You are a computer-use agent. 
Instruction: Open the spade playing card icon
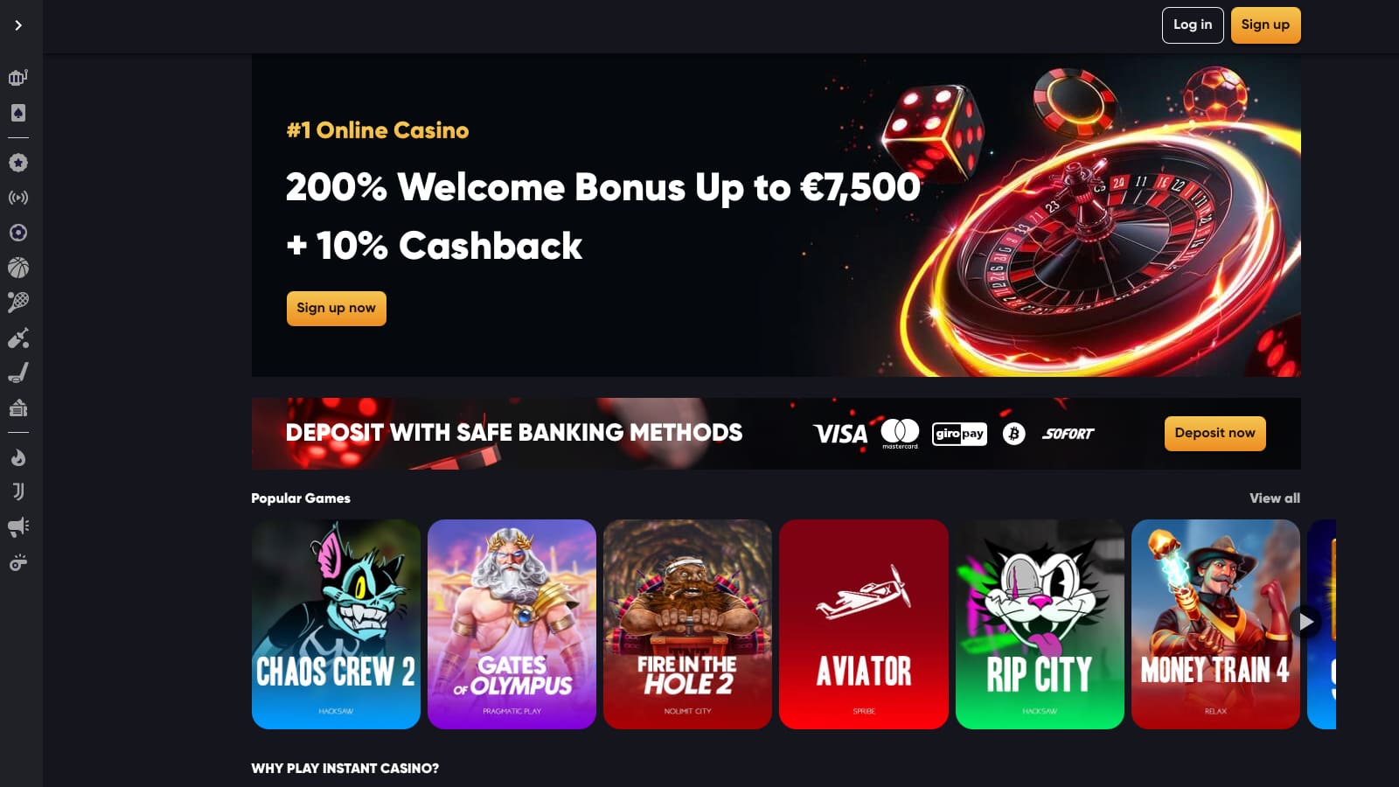tap(18, 113)
